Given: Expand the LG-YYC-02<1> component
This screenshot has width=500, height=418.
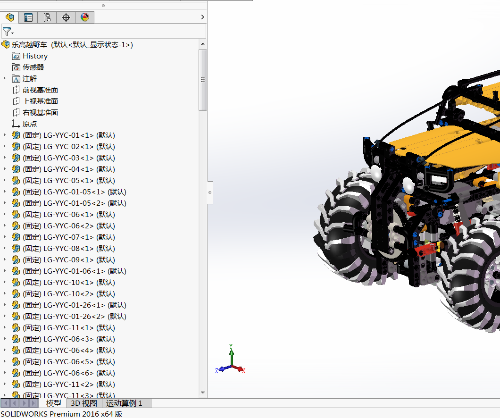Looking at the screenshot, I should point(4,146).
